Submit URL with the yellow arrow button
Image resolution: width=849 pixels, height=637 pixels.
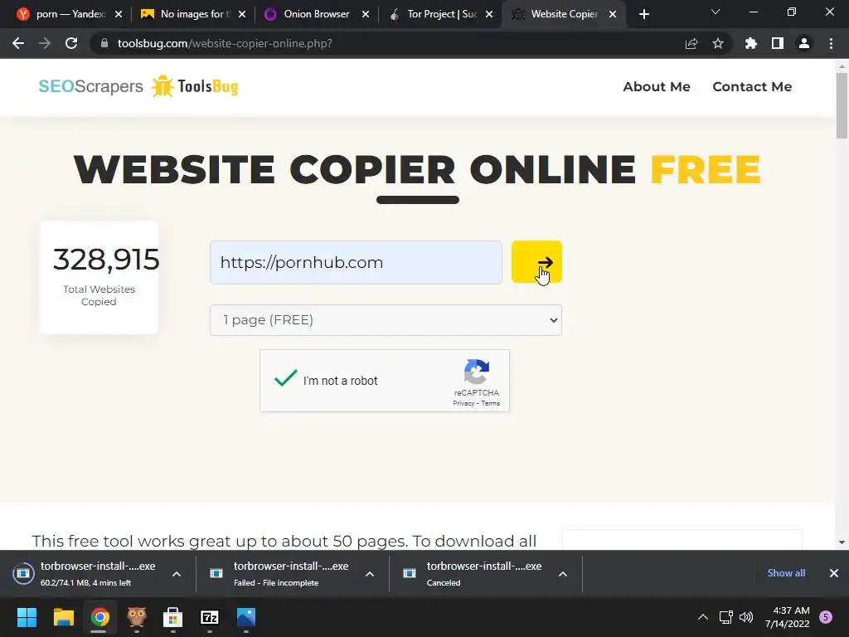[x=536, y=262]
